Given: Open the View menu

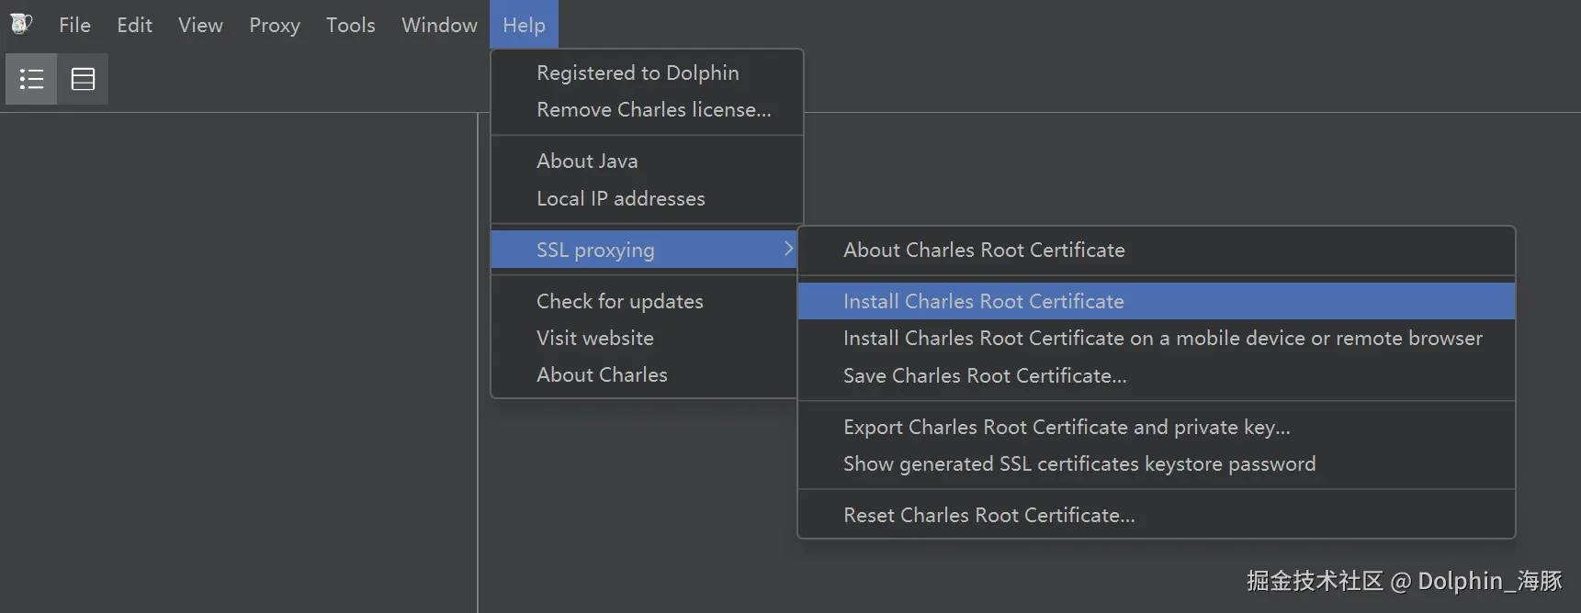Looking at the screenshot, I should coord(200,25).
